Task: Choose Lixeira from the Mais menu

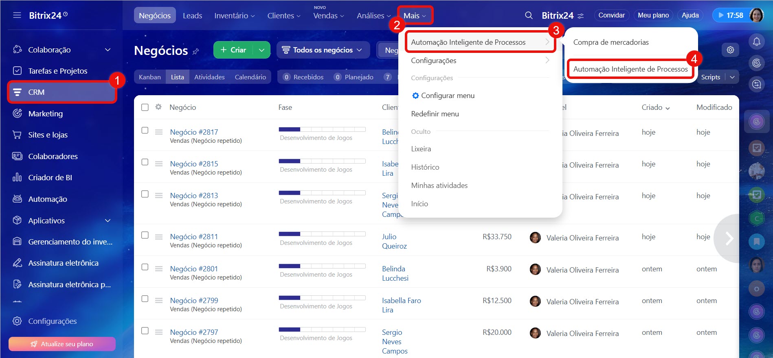Action: (421, 149)
